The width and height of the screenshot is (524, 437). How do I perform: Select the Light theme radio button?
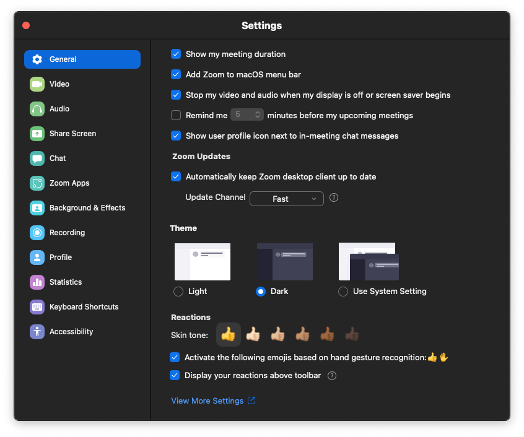[x=178, y=292]
